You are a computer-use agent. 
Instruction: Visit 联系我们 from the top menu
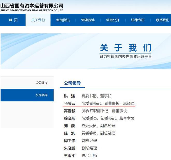click(163, 20)
